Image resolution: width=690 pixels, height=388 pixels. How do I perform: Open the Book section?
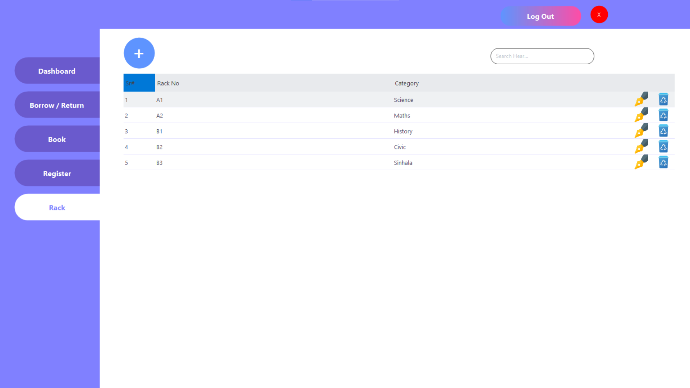57,139
